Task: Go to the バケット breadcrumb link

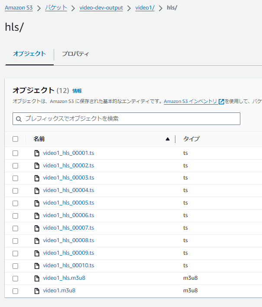Action: pos(56,8)
